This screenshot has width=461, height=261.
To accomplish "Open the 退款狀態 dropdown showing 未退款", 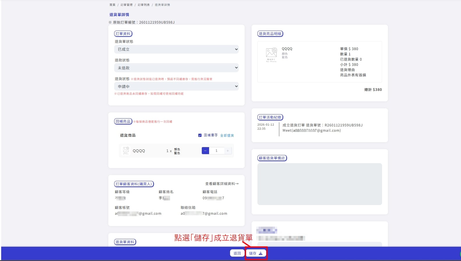I will click(x=176, y=68).
